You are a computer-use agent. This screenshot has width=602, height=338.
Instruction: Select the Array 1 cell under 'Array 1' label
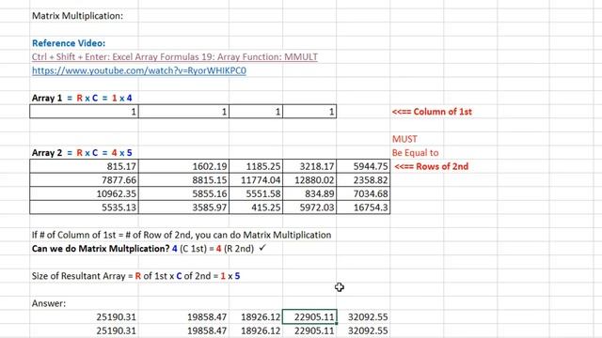[84, 112]
